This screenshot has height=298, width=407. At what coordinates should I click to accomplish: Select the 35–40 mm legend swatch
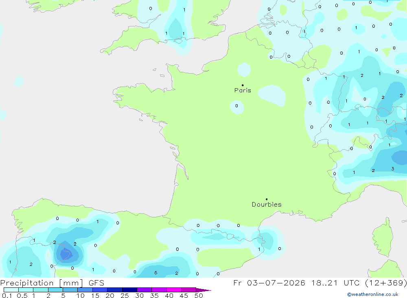point(159,290)
